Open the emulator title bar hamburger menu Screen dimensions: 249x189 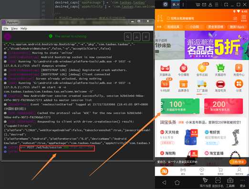point(217,5)
